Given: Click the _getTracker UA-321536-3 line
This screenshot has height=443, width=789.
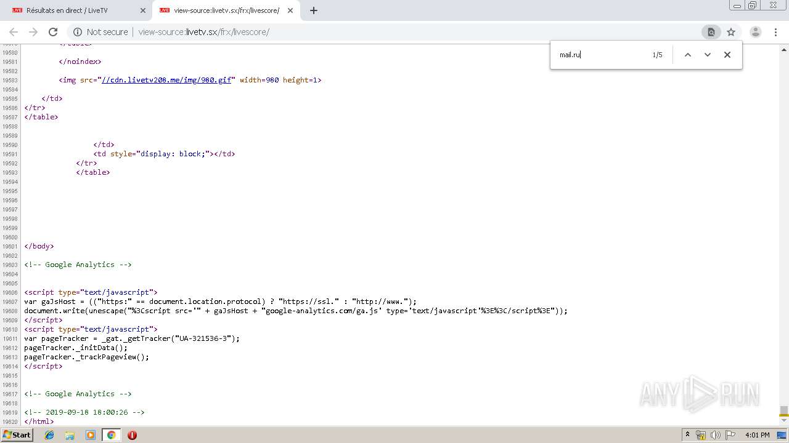Looking at the screenshot, I should (132, 338).
